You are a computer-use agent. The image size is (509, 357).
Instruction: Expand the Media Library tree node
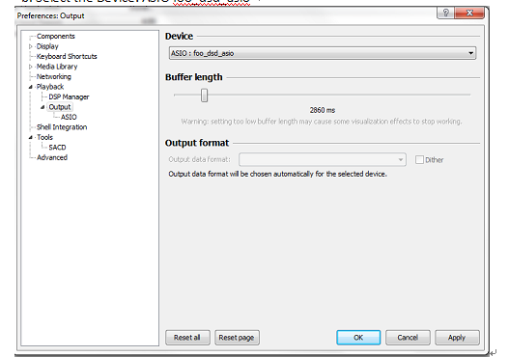coord(31,67)
